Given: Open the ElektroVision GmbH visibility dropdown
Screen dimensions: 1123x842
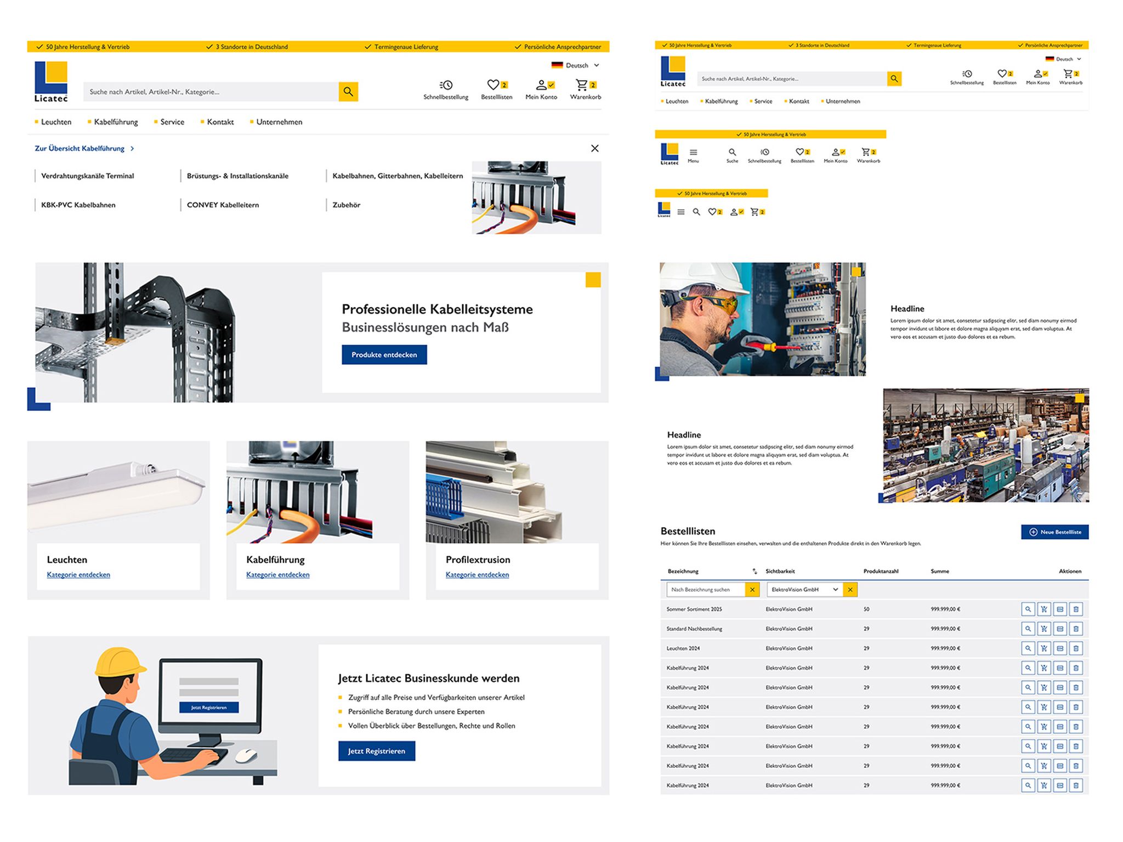Looking at the screenshot, I should (x=804, y=589).
